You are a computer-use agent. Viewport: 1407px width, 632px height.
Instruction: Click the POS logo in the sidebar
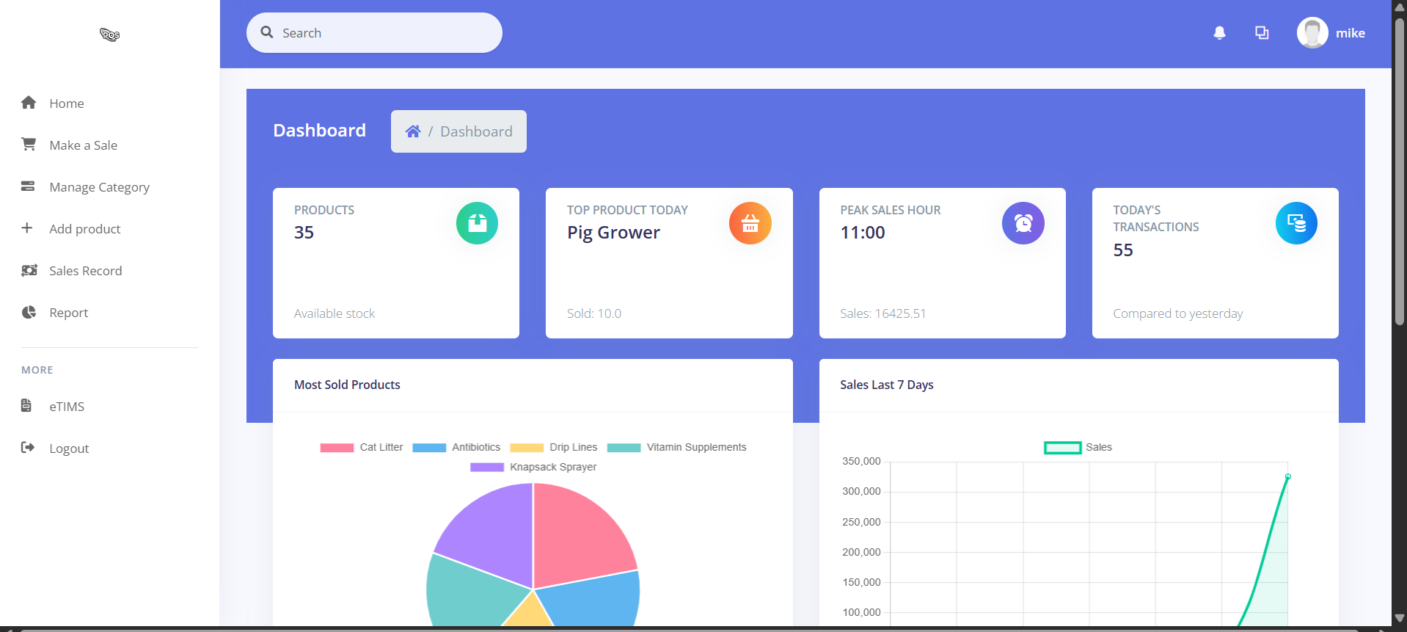tap(110, 34)
